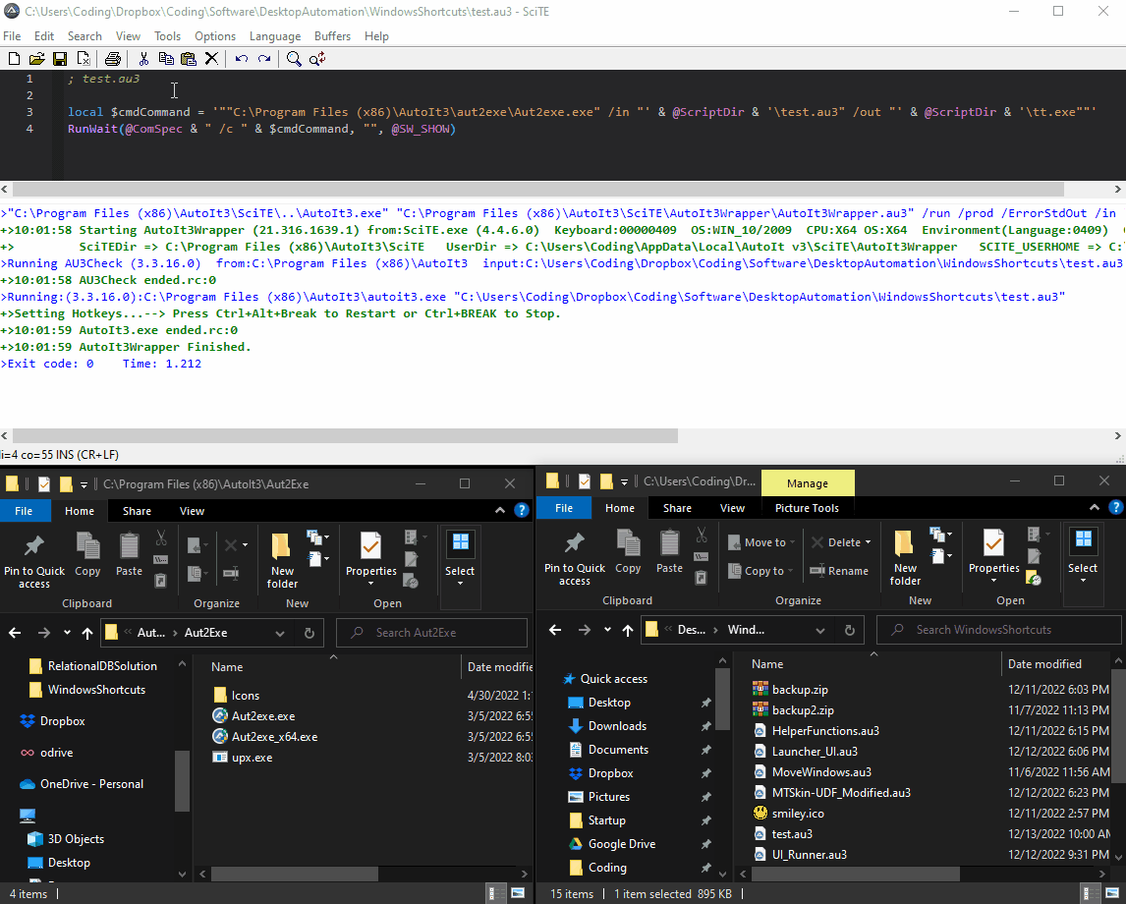Switch to View tab in Aut2Exe window
The width and height of the screenshot is (1126, 904).
coord(192,511)
